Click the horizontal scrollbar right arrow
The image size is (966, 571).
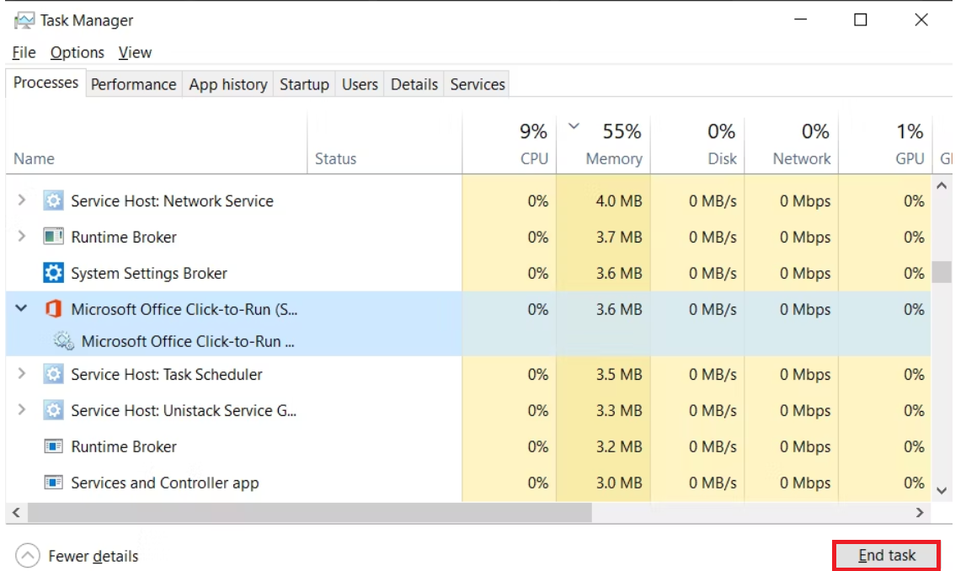coord(920,513)
